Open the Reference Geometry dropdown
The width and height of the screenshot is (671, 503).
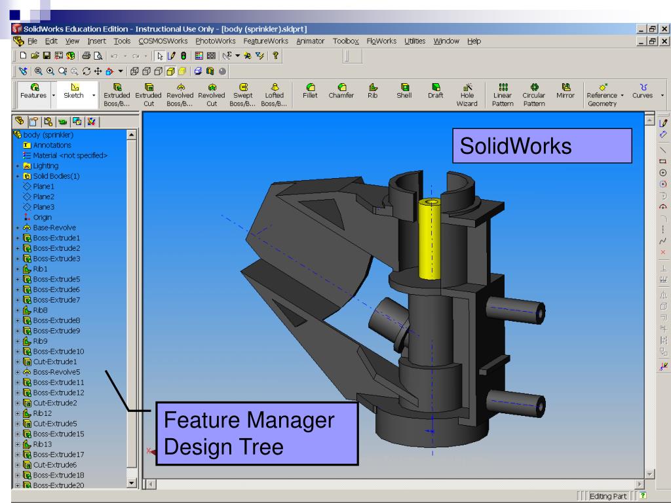coord(622,96)
